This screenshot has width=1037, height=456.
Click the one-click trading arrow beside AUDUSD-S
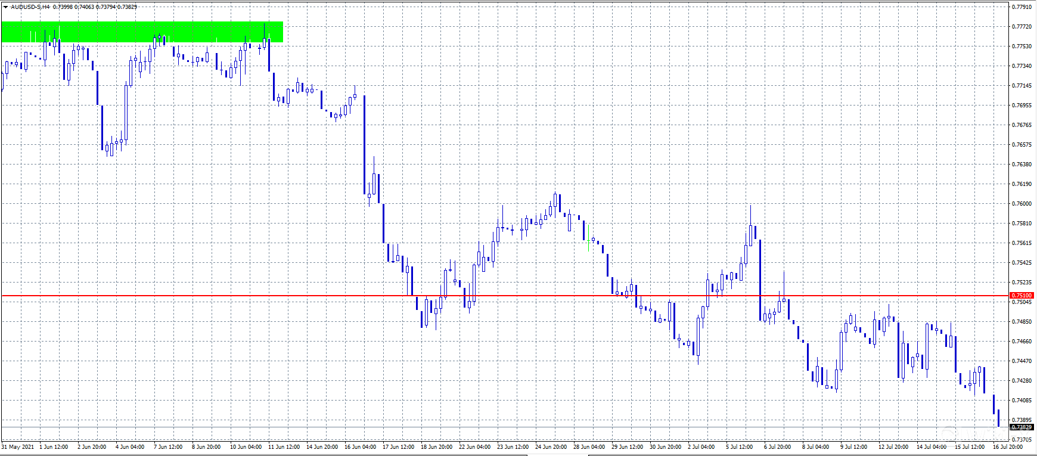pos(5,7)
